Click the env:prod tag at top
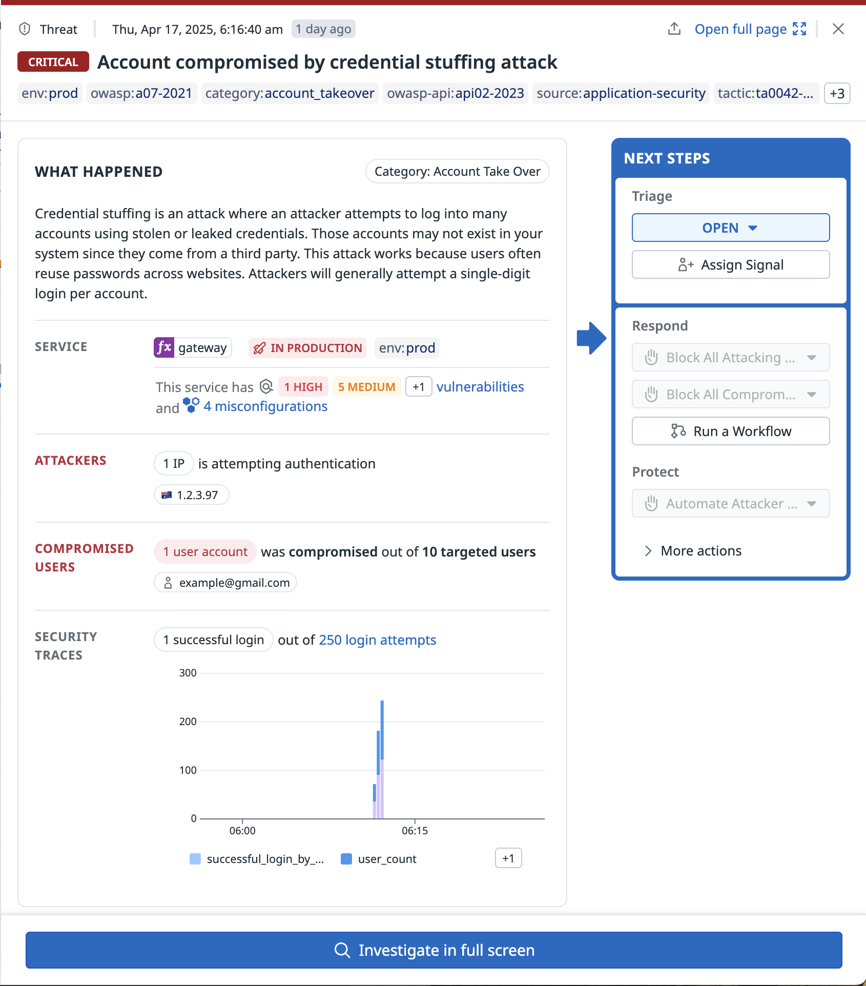866x986 pixels. [x=50, y=93]
